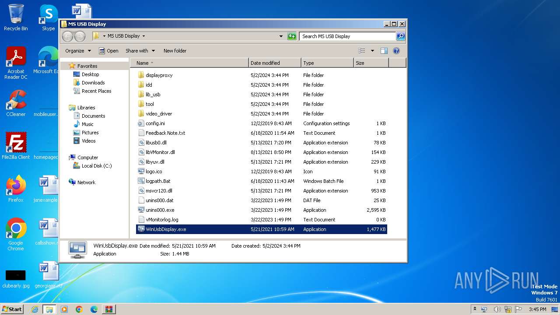Viewport: 560px width, 315px height.
Task: Select the displayproxy folder icon
Action: pyautogui.click(x=141, y=75)
